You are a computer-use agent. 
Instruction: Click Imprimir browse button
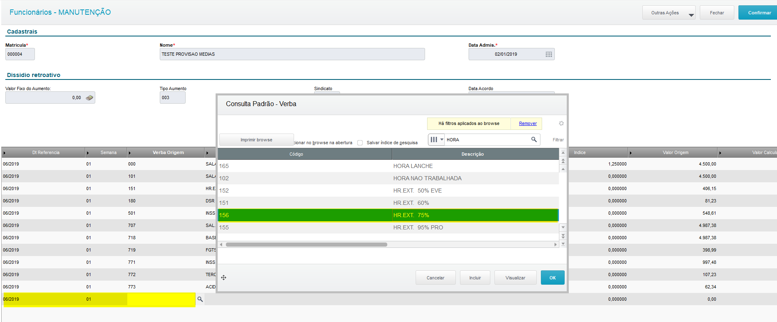pos(256,140)
